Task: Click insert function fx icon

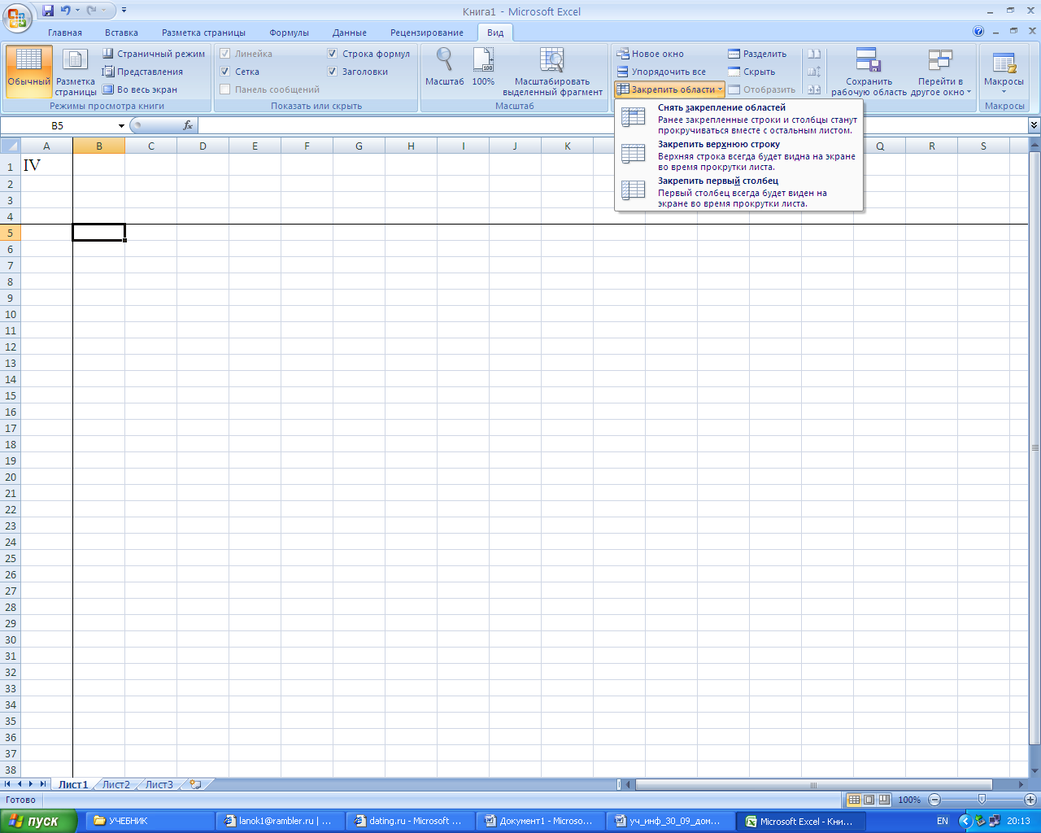Action: pos(188,125)
